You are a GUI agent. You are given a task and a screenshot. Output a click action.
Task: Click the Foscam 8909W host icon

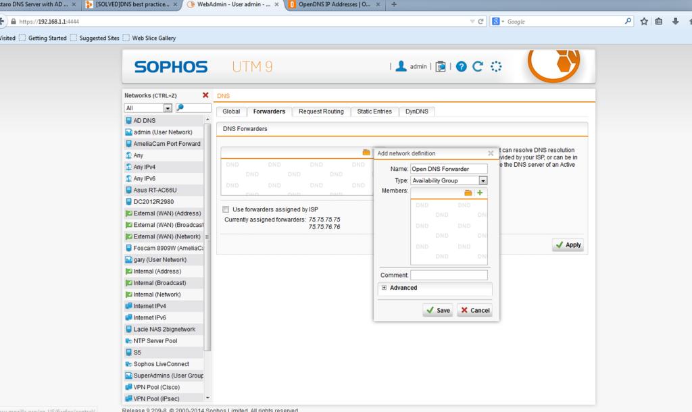(x=128, y=248)
